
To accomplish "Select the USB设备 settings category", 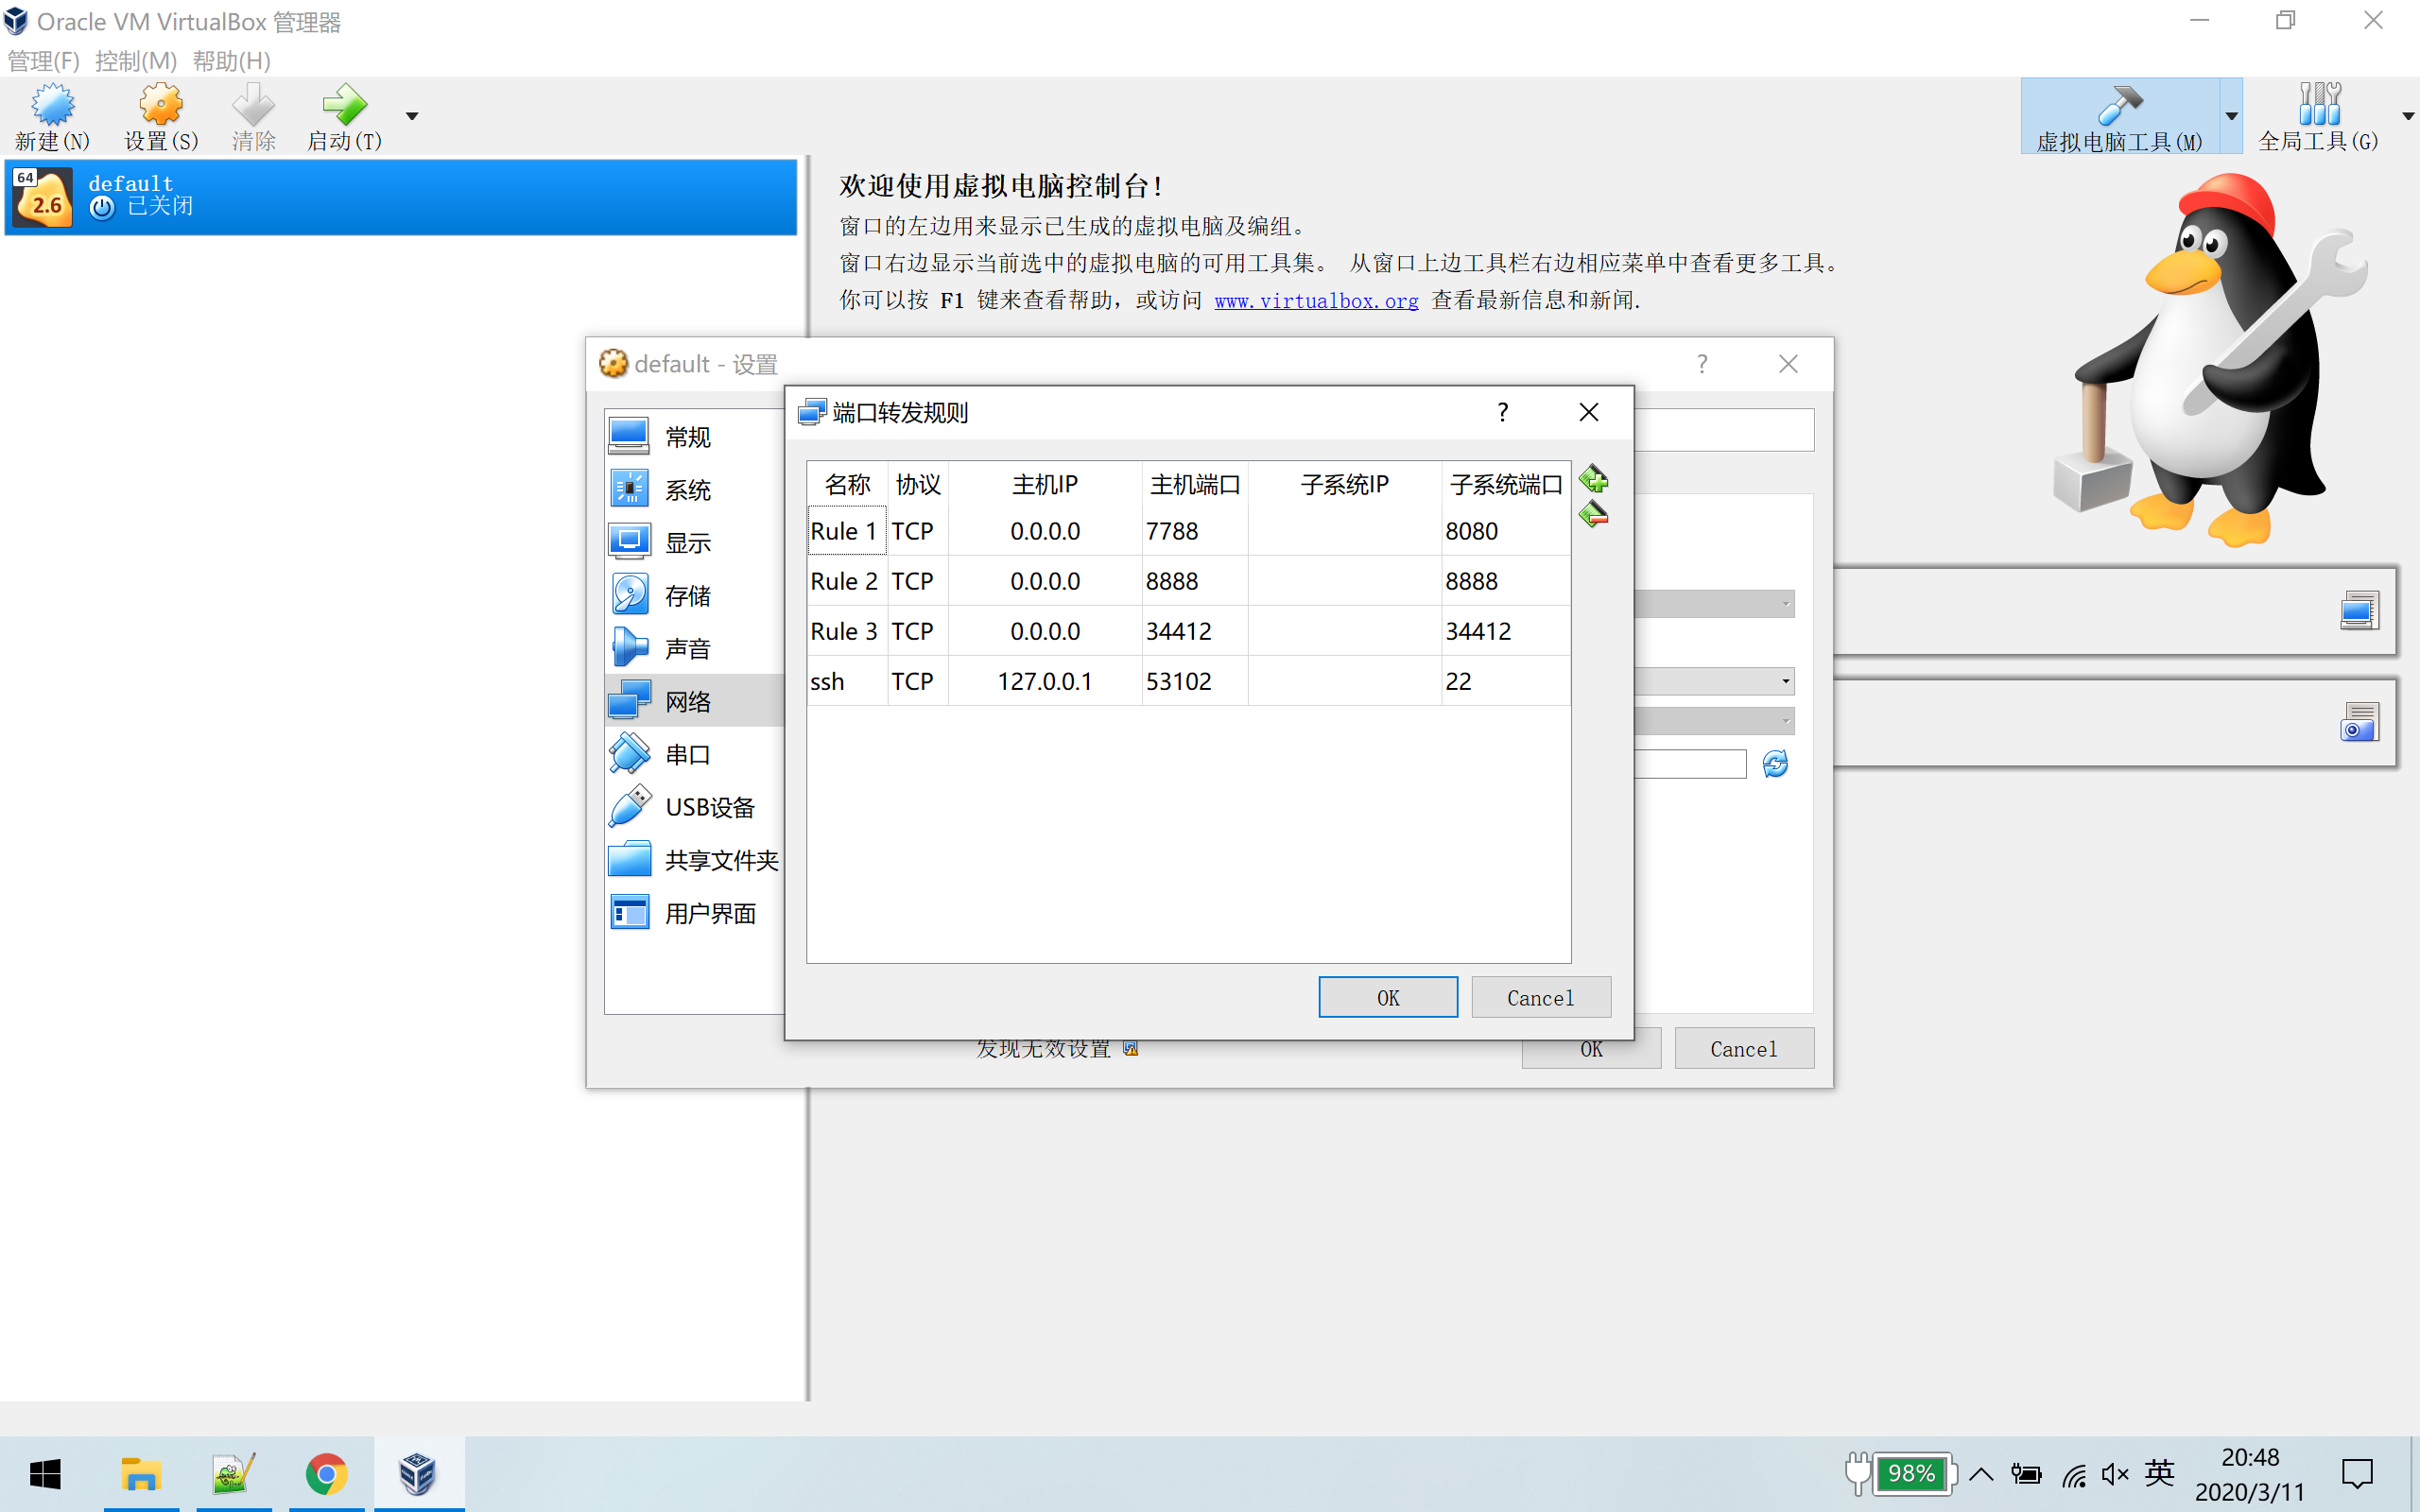I will (x=708, y=807).
